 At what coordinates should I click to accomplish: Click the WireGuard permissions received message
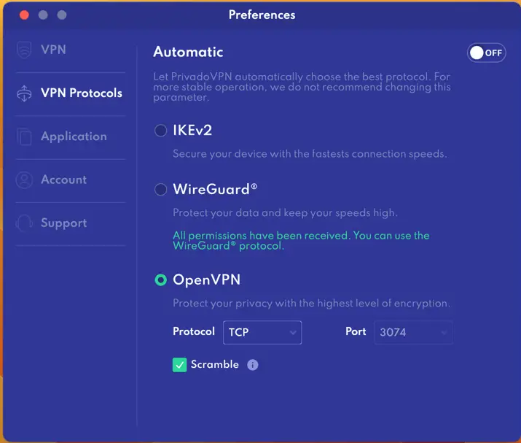pyautogui.click(x=301, y=241)
